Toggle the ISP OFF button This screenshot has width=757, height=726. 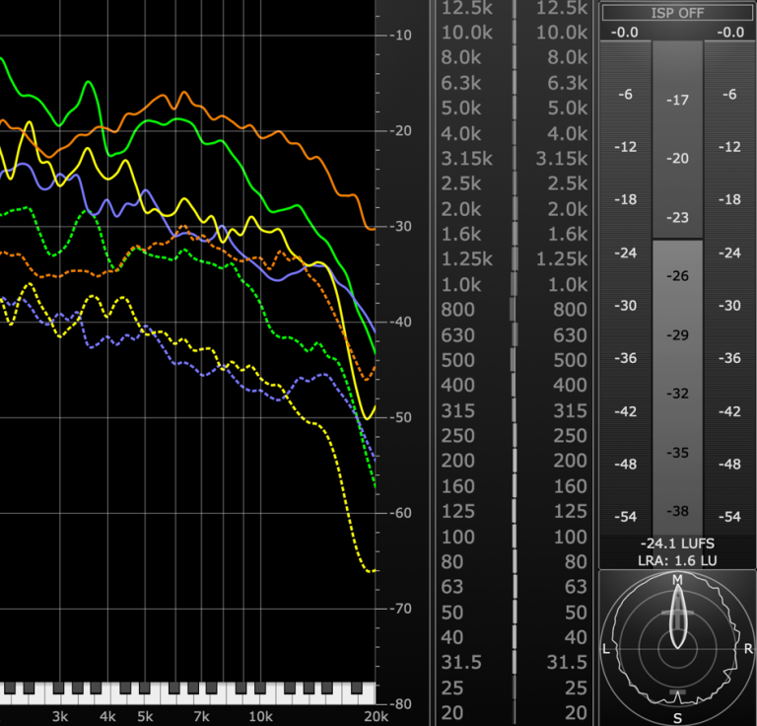(677, 13)
